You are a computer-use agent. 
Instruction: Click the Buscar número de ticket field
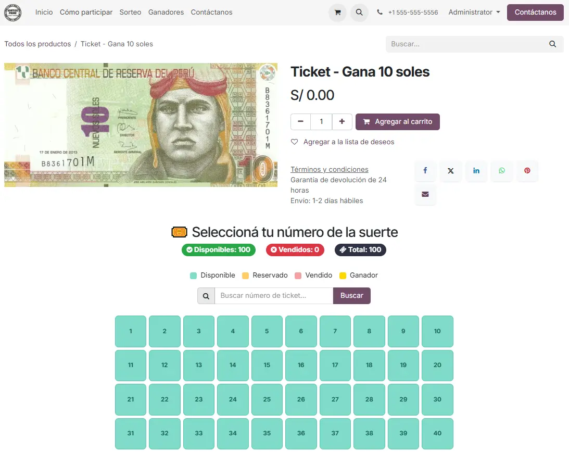coord(274,296)
